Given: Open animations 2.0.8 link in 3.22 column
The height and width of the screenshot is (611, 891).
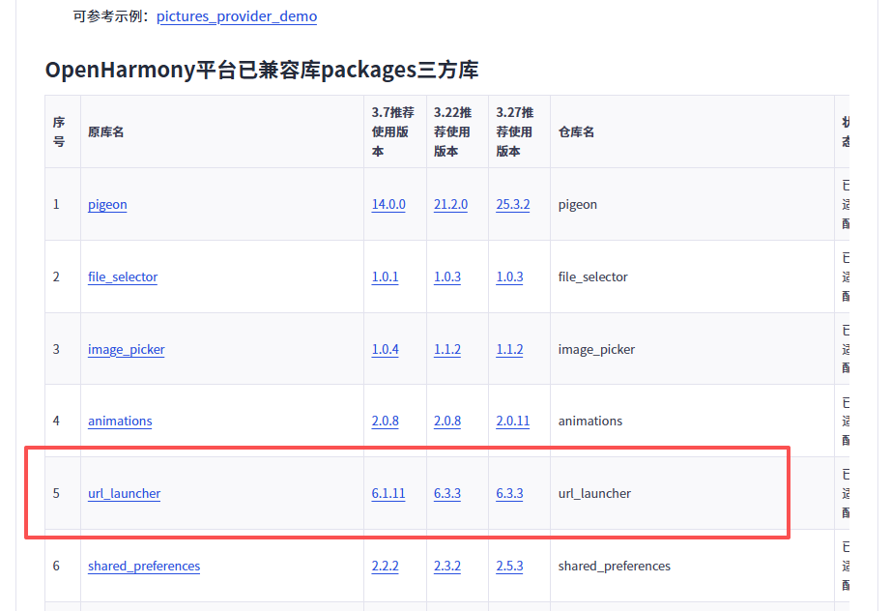Looking at the screenshot, I should 447,422.
